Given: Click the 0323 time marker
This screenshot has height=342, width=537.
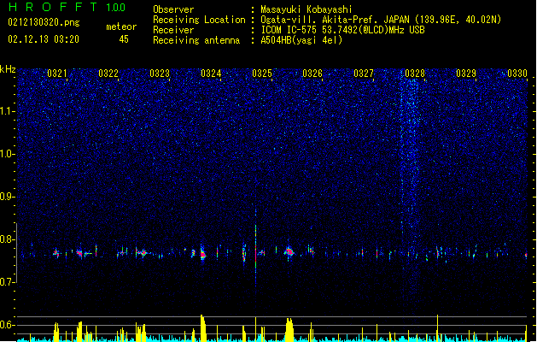Looking at the screenshot, I should (x=160, y=74).
